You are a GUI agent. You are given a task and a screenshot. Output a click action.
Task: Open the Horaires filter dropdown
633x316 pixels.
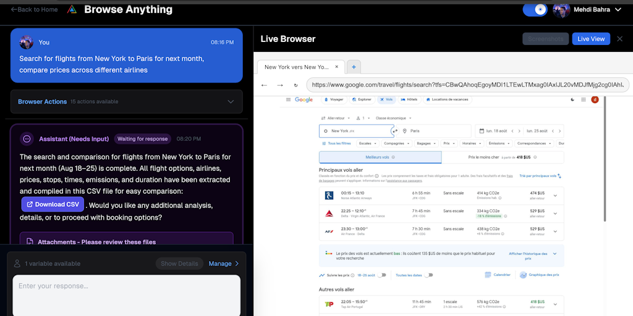point(470,143)
